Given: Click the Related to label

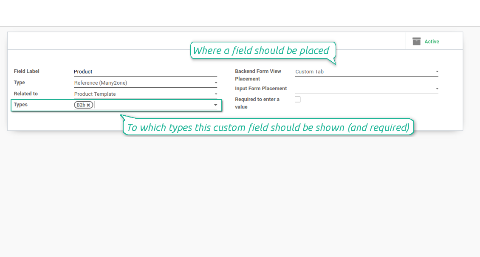Looking at the screenshot, I should (25, 94).
